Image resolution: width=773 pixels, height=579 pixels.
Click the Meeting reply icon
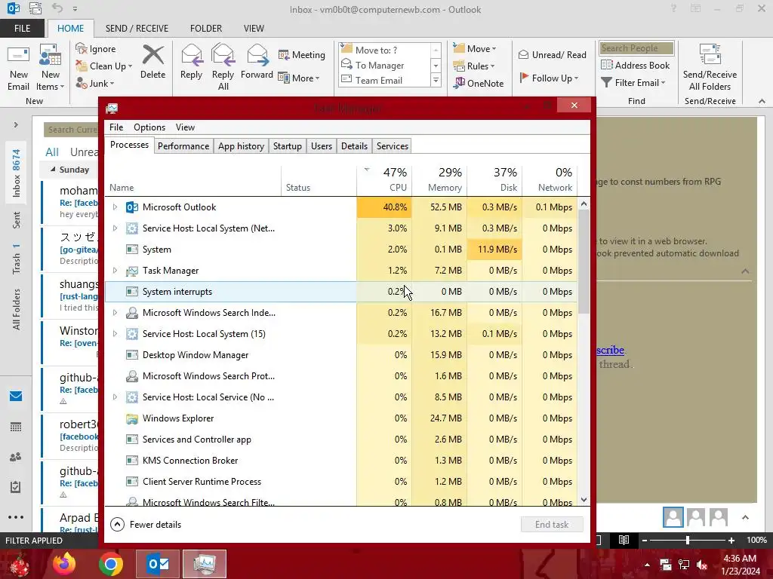[x=284, y=54]
